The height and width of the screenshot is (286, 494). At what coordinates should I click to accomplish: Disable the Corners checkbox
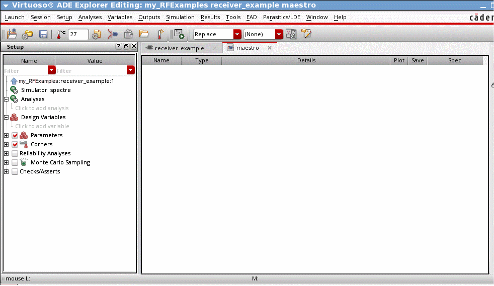coord(15,145)
